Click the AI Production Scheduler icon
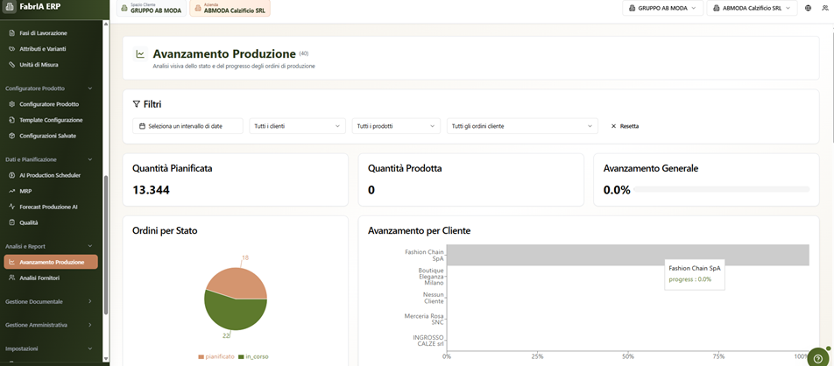 coord(11,175)
